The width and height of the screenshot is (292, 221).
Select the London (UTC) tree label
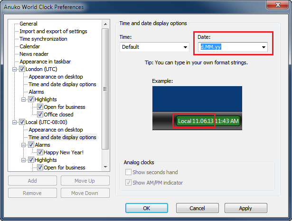click(x=41, y=69)
